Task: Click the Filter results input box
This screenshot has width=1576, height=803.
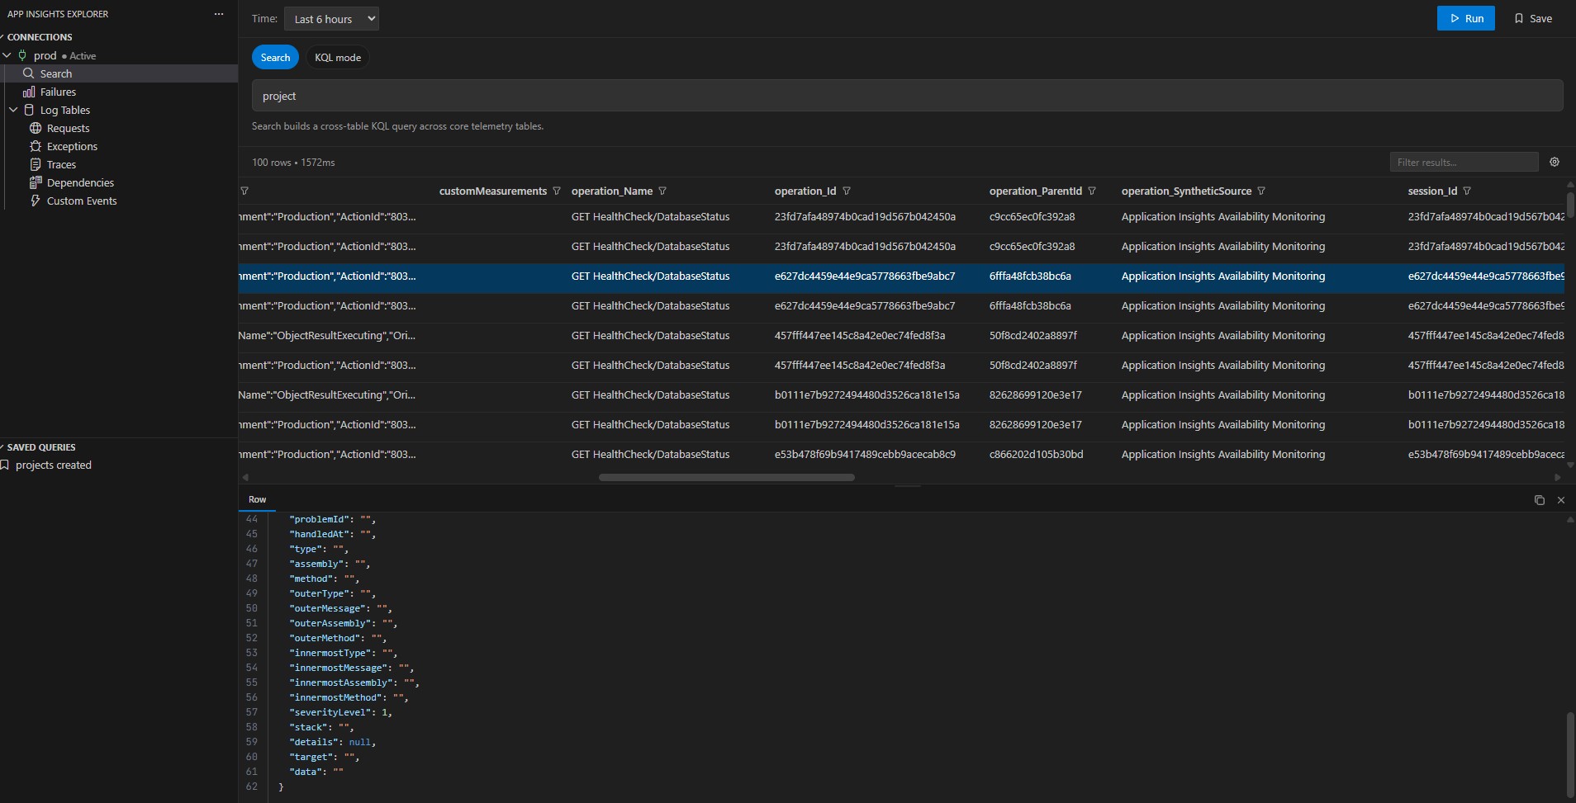Action: coord(1464,162)
